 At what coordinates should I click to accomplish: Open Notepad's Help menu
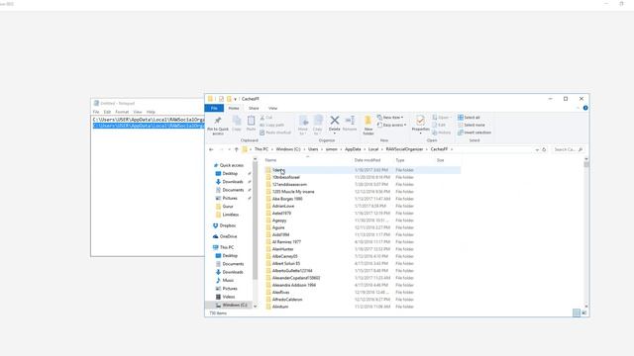pyautogui.click(x=151, y=112)
